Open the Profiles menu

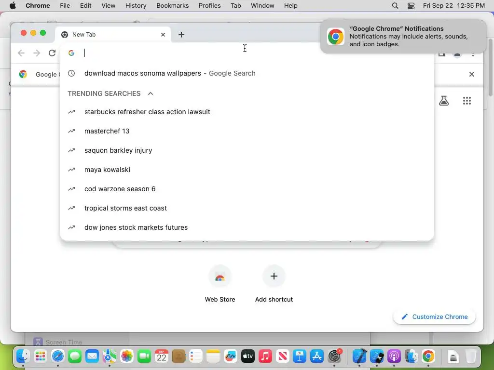pos(209,6)
